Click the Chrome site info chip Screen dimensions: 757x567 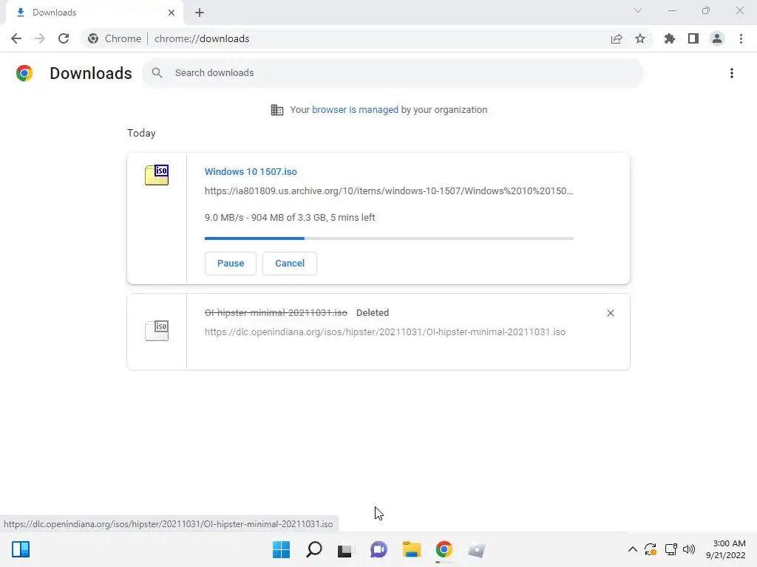tap(115, 38)
